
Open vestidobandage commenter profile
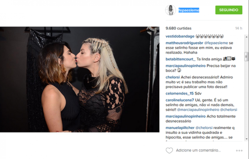(x=180, y=36)
